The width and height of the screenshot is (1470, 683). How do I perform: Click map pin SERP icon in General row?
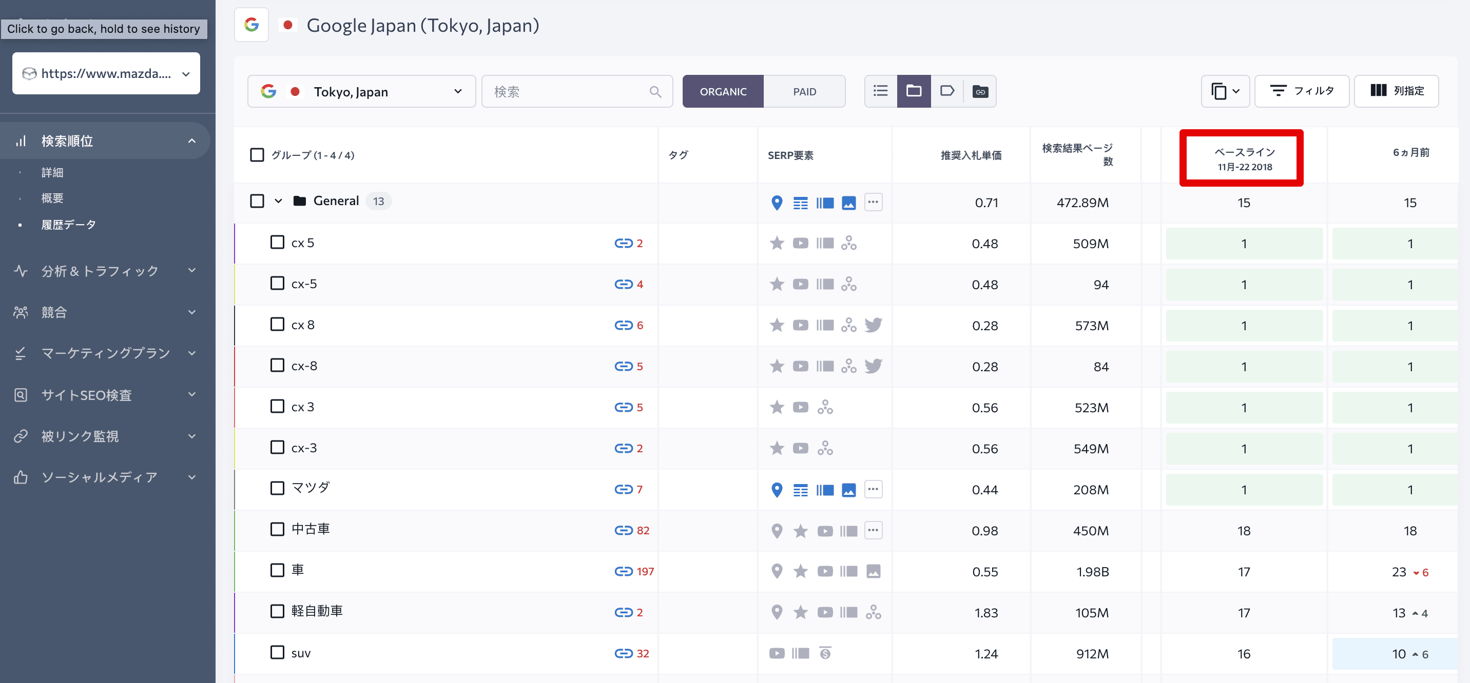tap(777, 203)
